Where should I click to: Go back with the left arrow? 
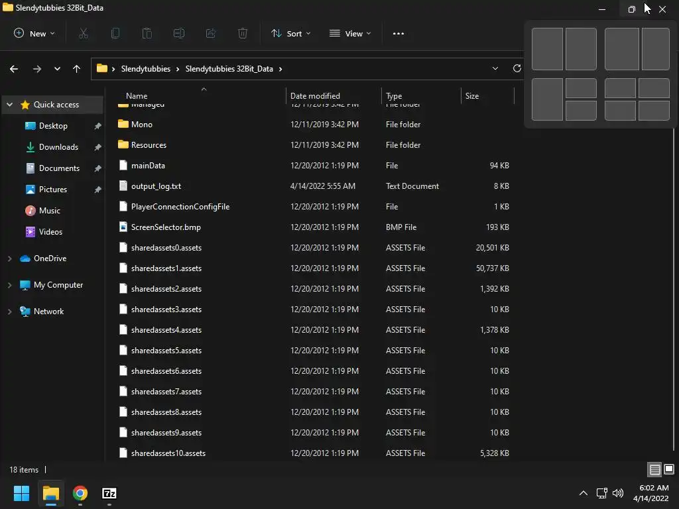(x=14, y=69)
